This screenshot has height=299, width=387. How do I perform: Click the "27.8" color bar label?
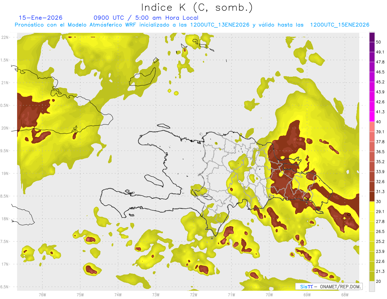pyautogui.click(x=380, y=222)
